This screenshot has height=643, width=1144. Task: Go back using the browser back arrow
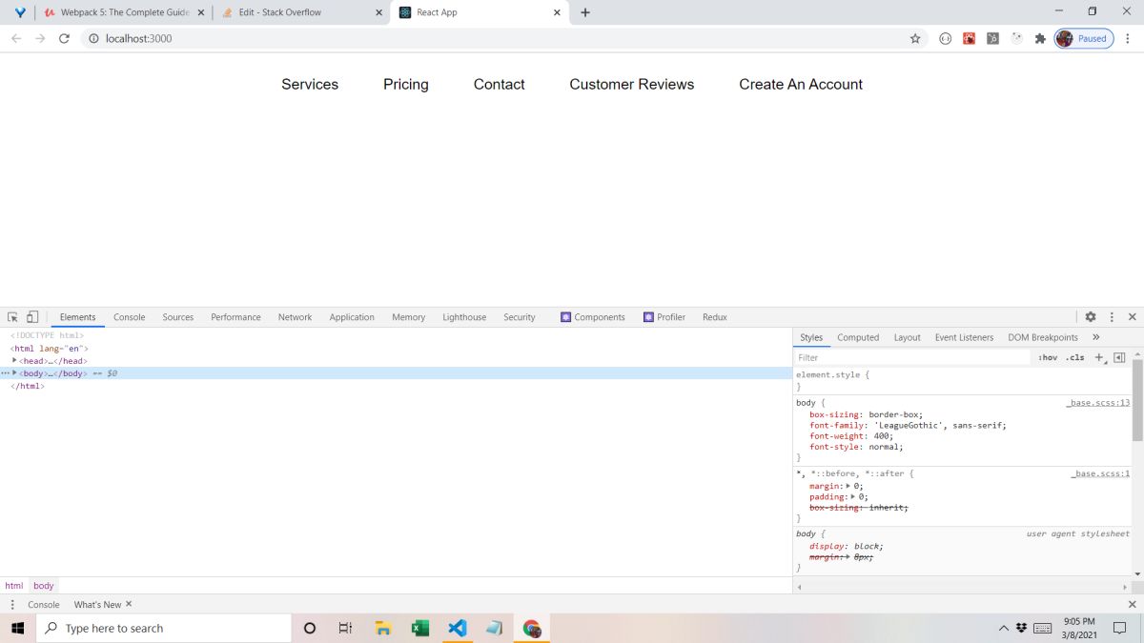pos(16,39)
